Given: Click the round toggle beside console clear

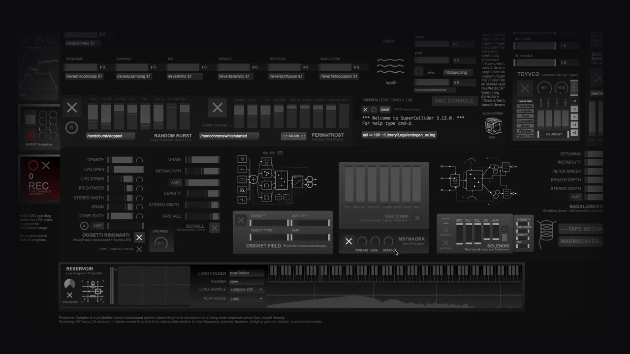Looking at the screenshot, I should [x=374, y=110].
